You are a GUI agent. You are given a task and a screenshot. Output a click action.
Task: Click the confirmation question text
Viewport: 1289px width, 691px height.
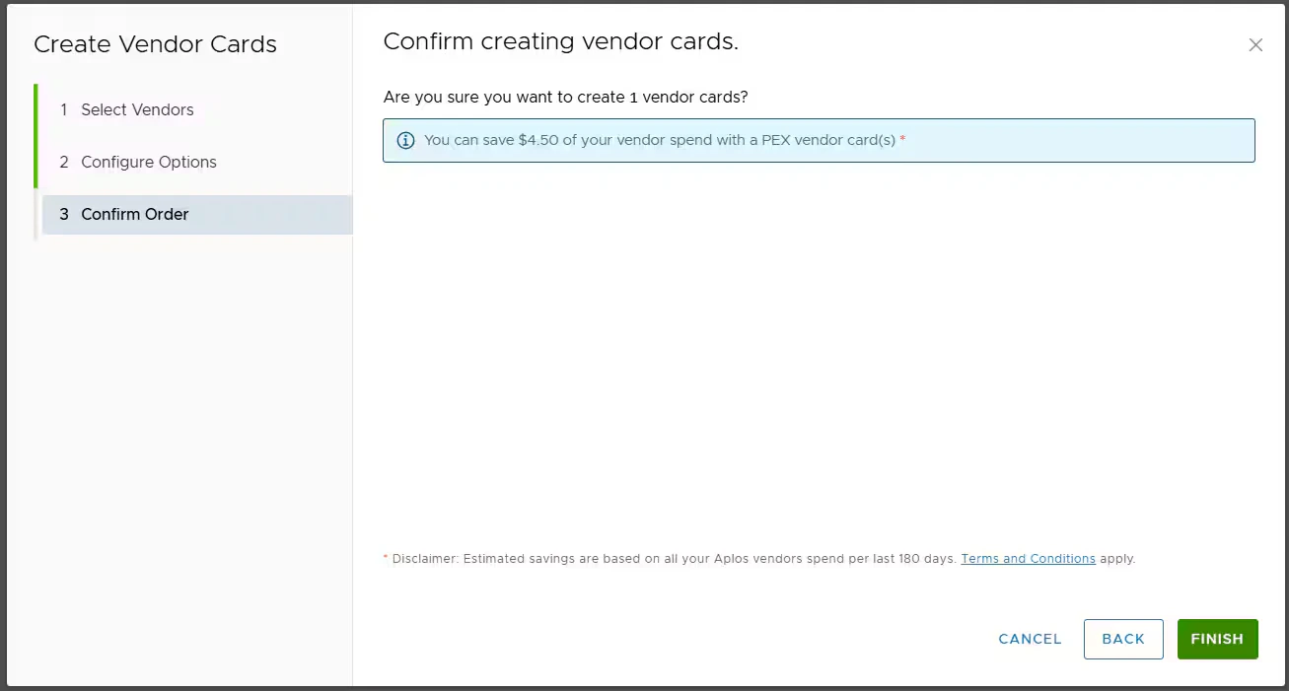tap(565, 97)
